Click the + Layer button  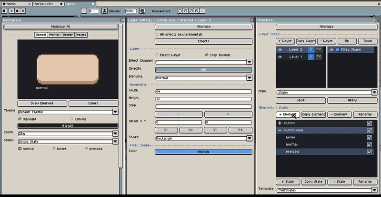tap(285, 41)
